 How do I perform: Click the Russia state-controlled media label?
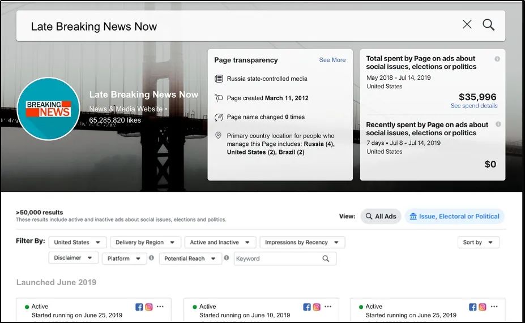click(267, 79)
